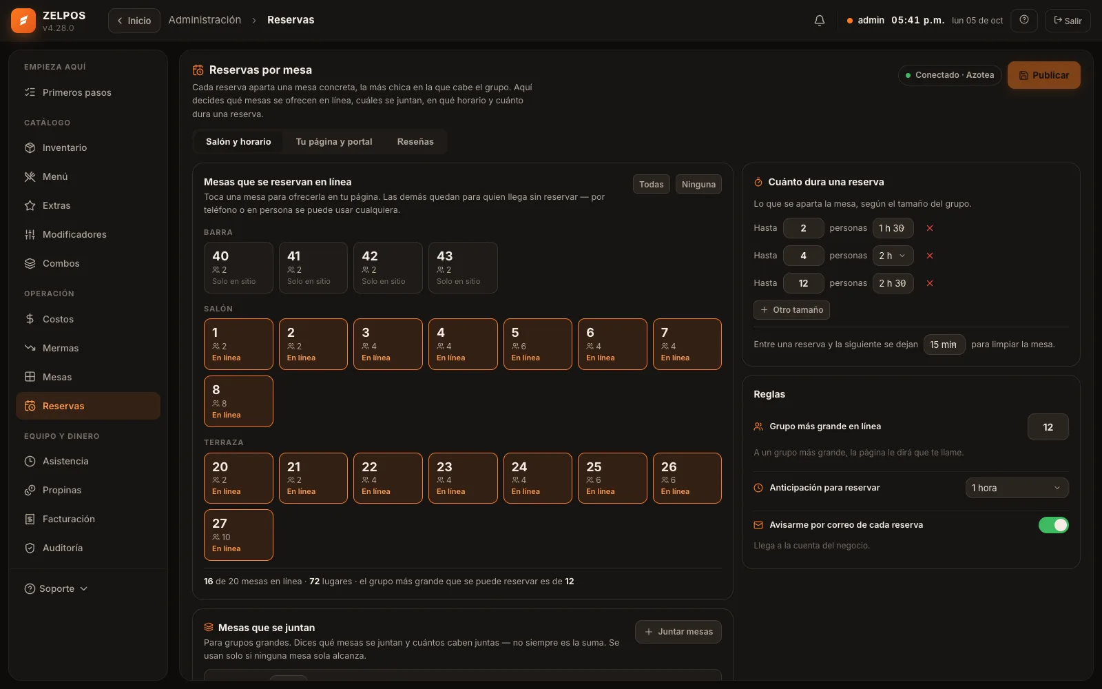The height and width of the screenshot is (689, 1102).
Task: Click the Todas button
Action: click(x=651, y=184)
